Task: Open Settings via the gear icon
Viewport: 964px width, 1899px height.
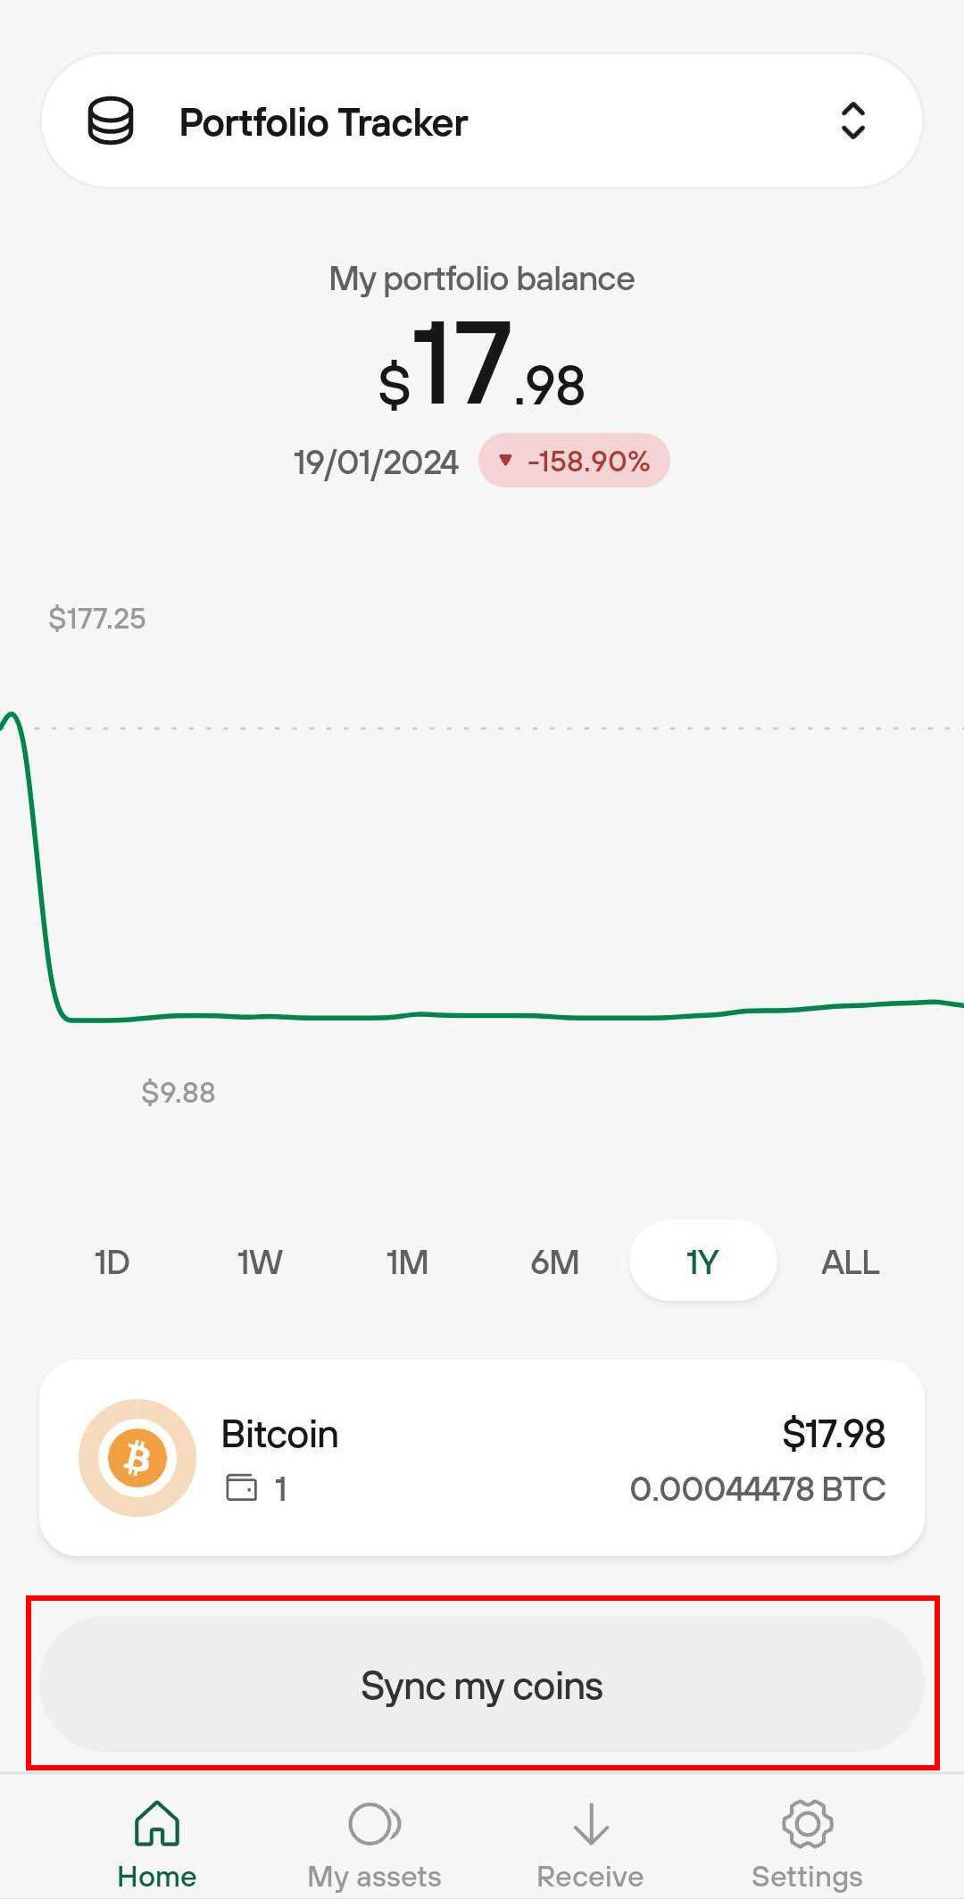Action: [x=808, y=1823]
